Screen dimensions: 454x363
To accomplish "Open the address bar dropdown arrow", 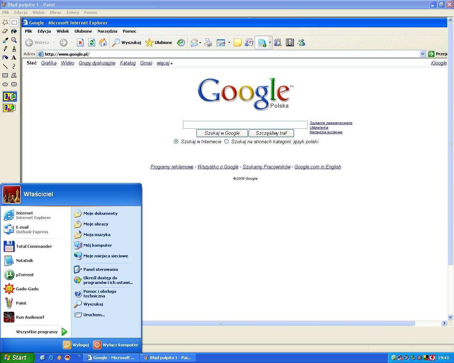I will (x=422, y=54).
